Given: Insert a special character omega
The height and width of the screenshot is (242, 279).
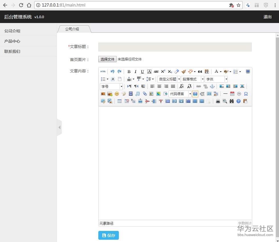Looking at the screenshot, I should (246, 94).
